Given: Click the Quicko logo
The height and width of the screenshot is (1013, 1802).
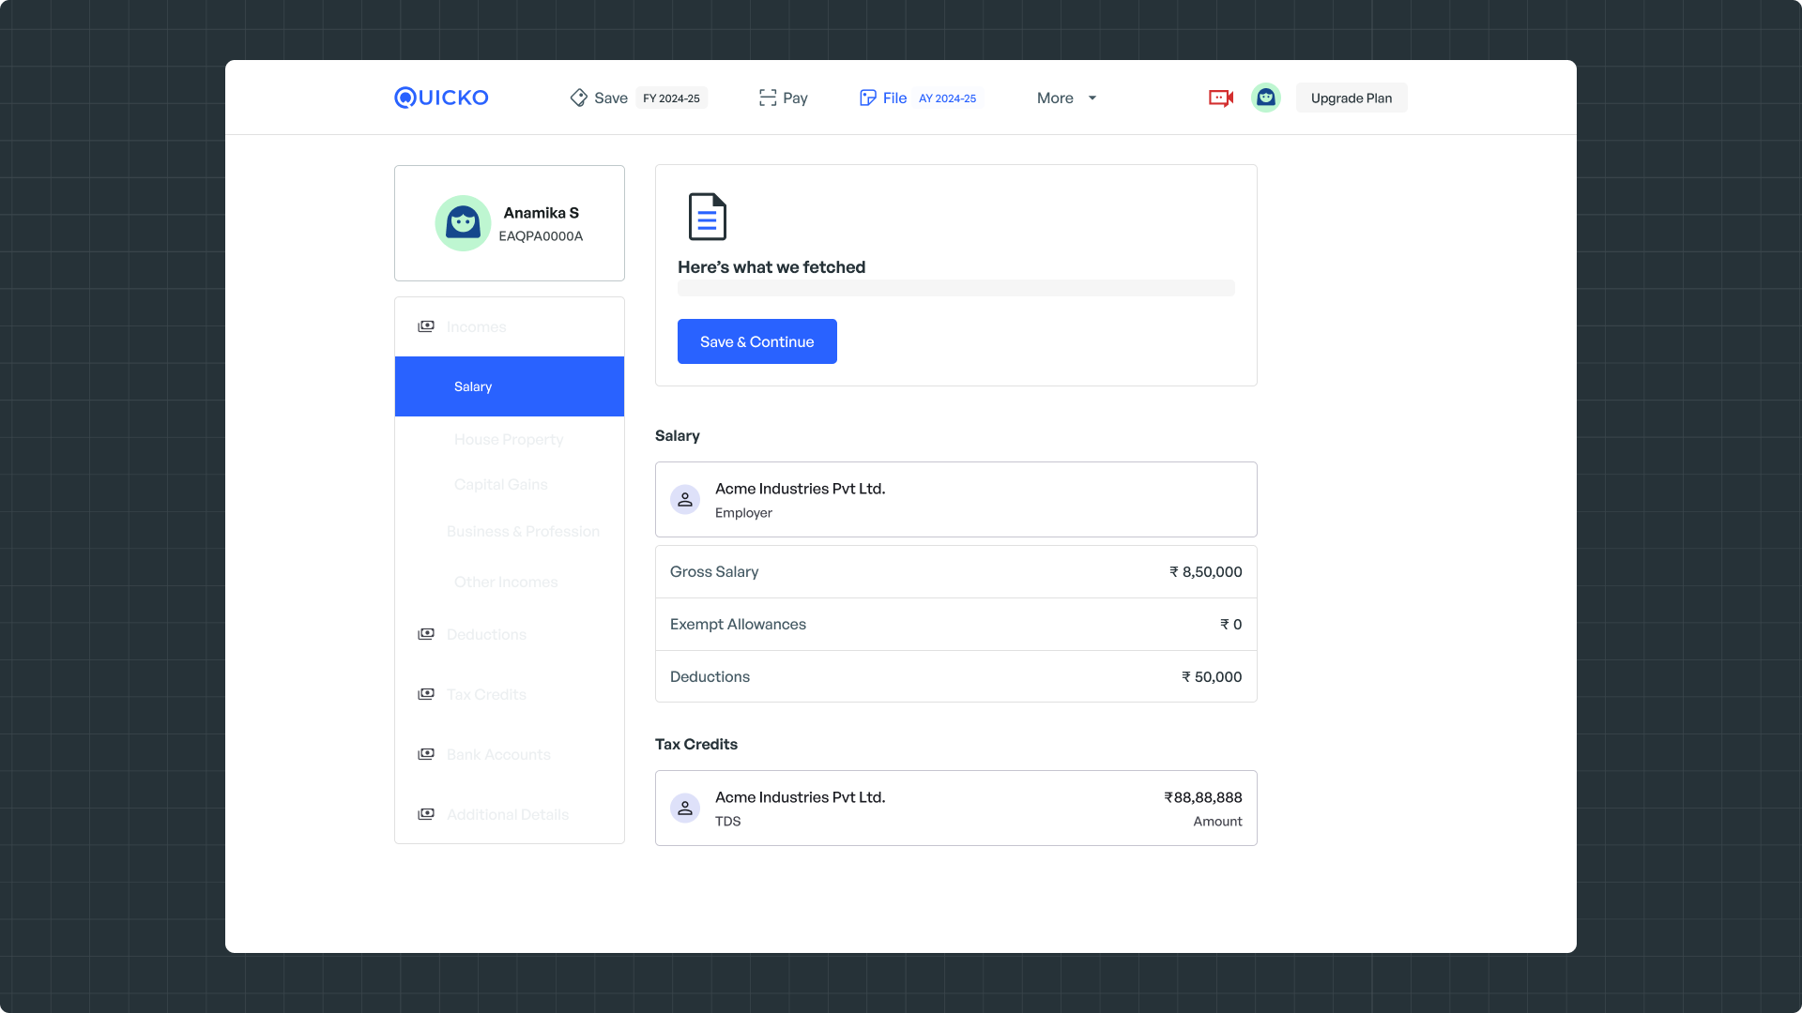Looking at the screenshot, I should click(441, 98).
